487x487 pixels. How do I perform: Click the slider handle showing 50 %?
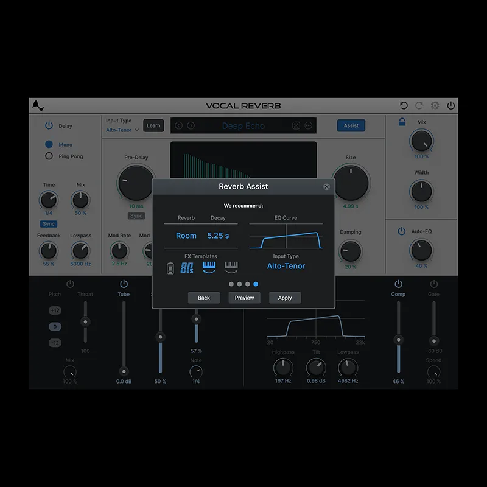(160, 337)
